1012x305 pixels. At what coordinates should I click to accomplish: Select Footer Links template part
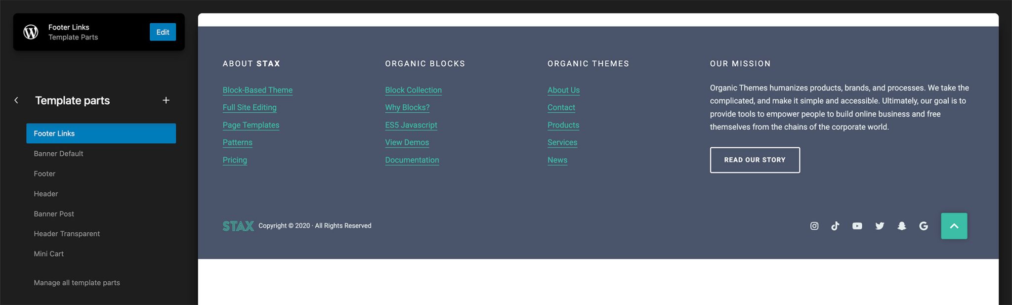[x=101, y=133]
